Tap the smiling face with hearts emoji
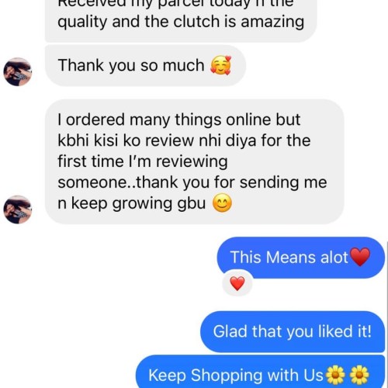Viewport: 388px width, 388px height. pyautogui.click(x=220, y=65)
